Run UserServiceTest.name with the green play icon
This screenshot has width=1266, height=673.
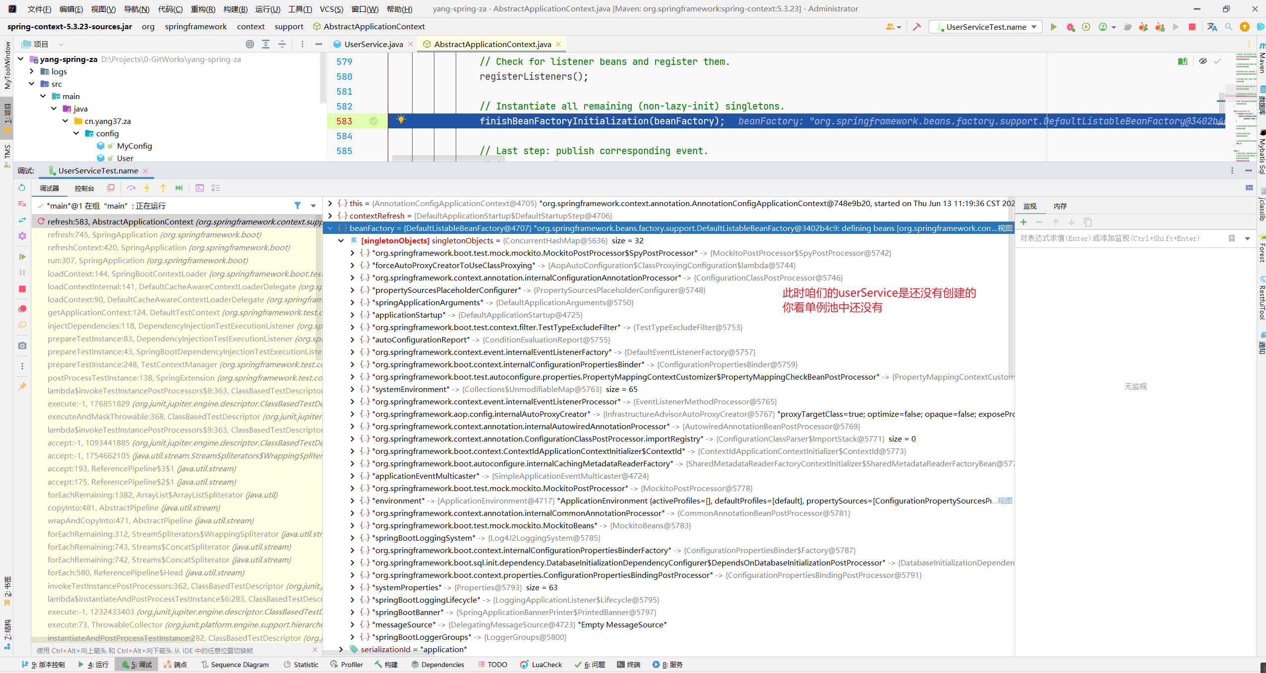tap(1054, 27)
